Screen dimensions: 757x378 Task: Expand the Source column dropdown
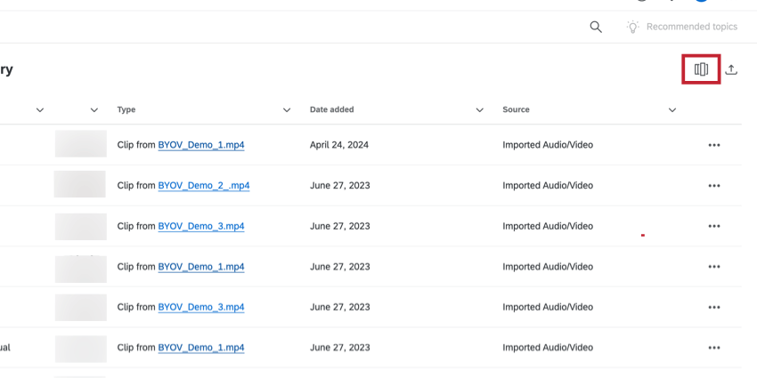point(672,110)
